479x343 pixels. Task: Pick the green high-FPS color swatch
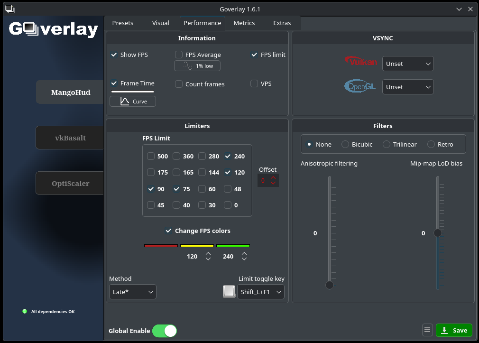coord(233,245)
